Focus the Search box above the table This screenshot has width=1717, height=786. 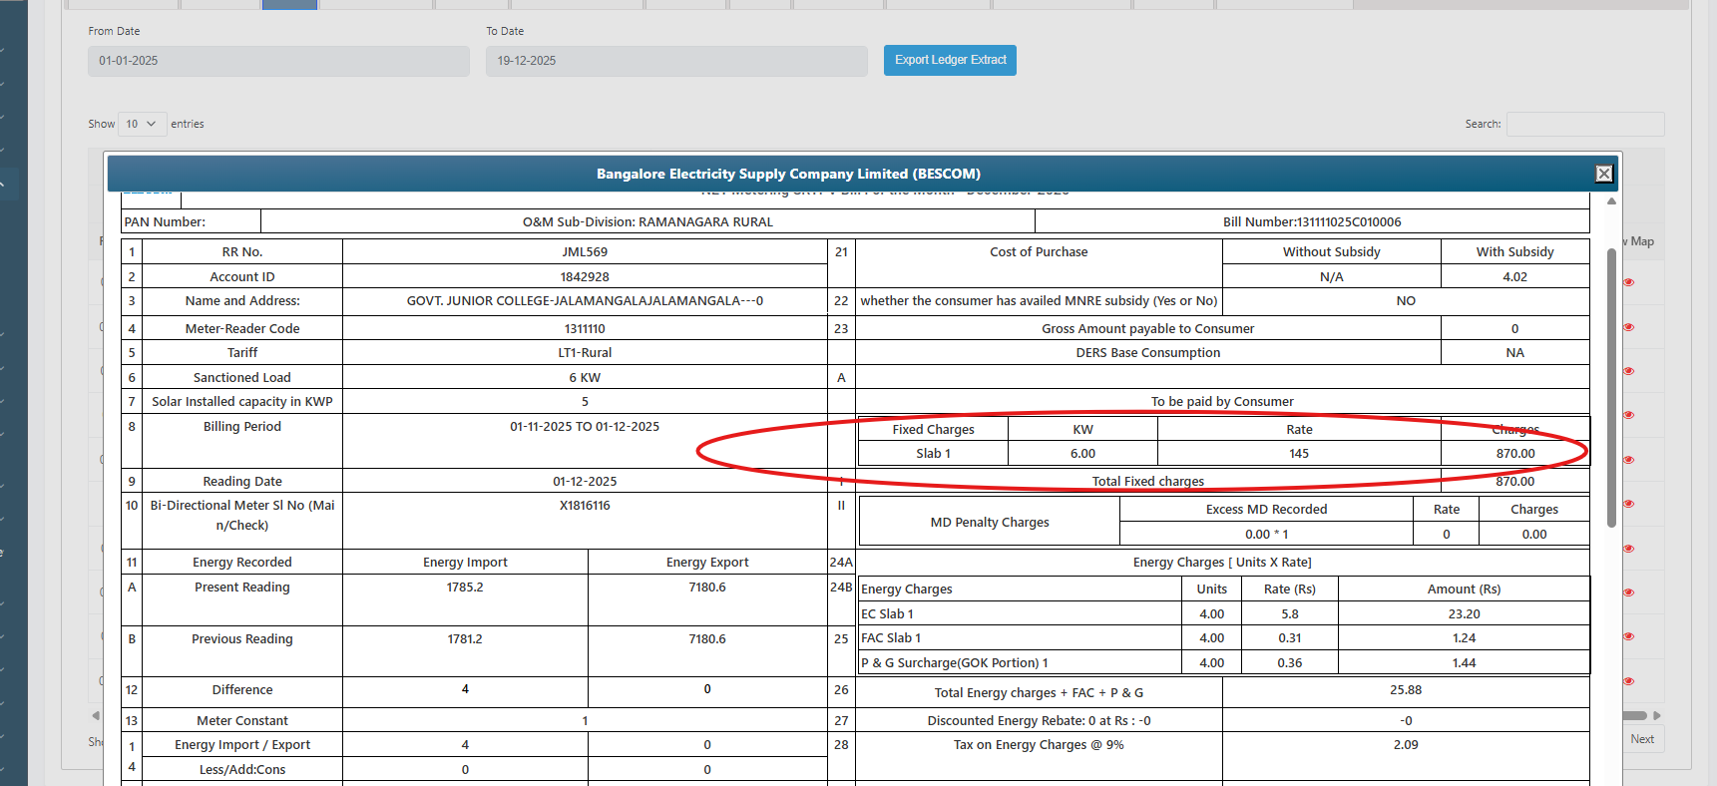[1584, 124]
